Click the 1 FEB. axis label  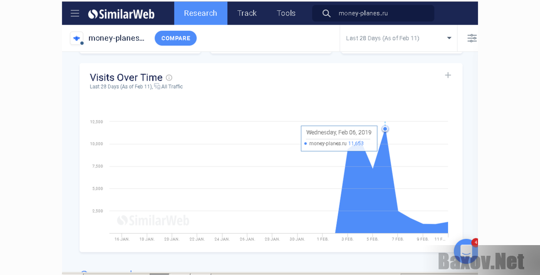(x=323, y=239)
